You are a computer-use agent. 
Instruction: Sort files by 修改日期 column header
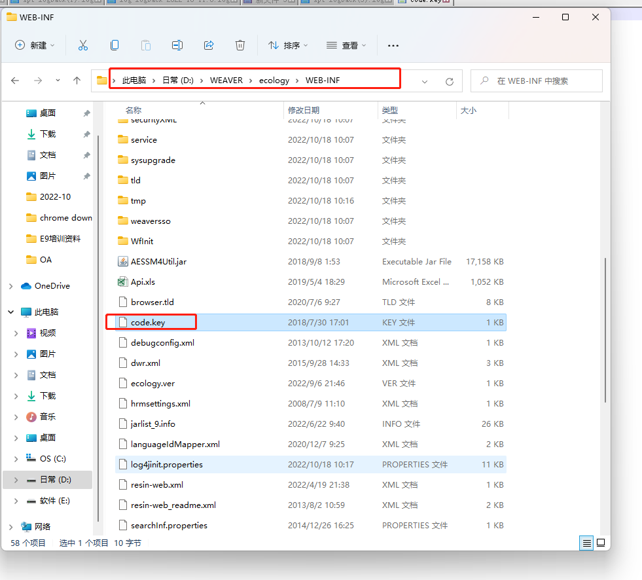304,111
